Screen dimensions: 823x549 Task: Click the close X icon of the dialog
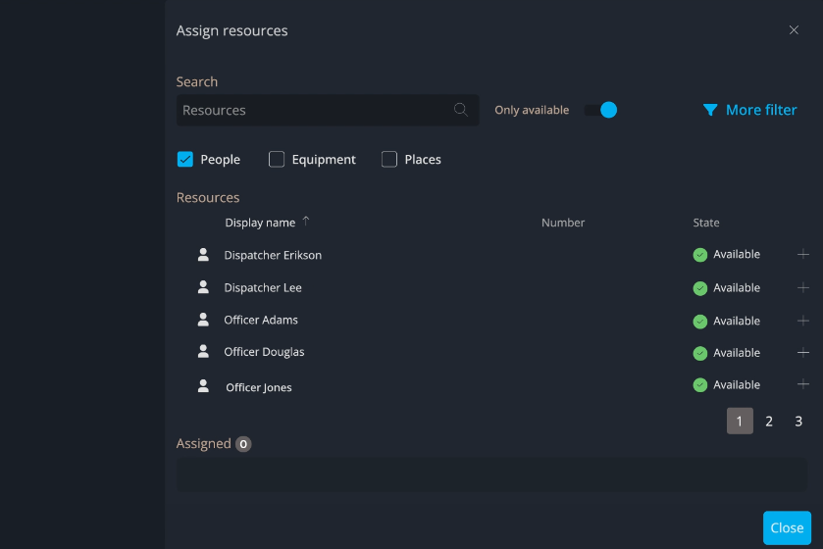794,30
